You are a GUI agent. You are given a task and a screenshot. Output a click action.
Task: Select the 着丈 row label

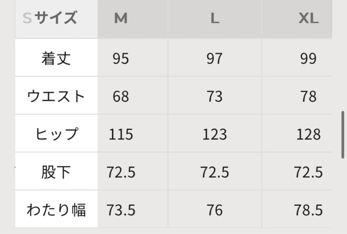(56, 58)
